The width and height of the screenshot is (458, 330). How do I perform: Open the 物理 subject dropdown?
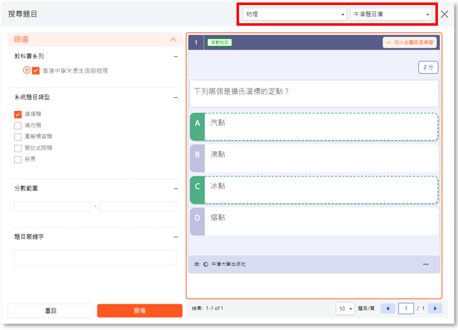[x=294, y=14]
